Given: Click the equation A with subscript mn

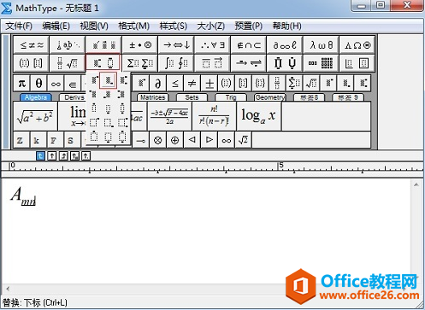Looking at the screenshot, I should click(24, 196).
